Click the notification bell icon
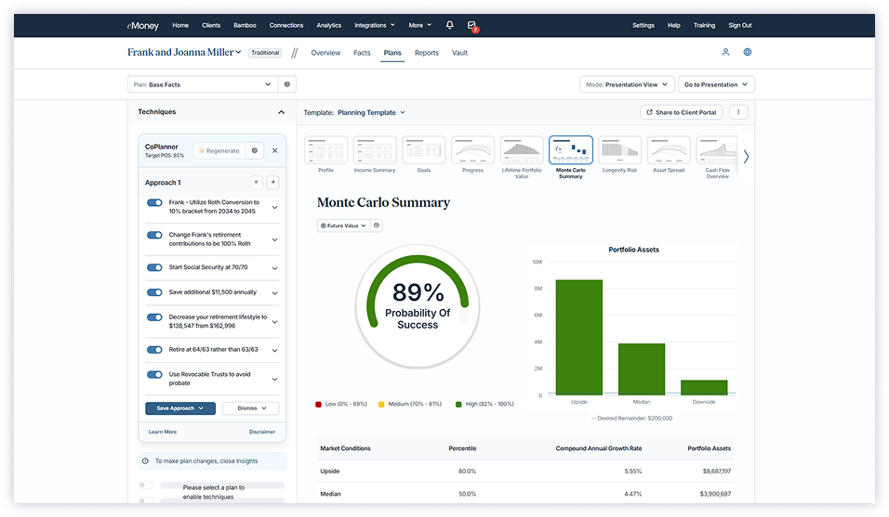 (x=450, y=25)
